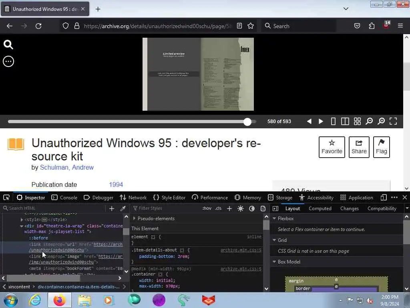Toggle :hov pseudo-class panel
Viewport: 410px width, 308px height.
click(x=207, y=209)
